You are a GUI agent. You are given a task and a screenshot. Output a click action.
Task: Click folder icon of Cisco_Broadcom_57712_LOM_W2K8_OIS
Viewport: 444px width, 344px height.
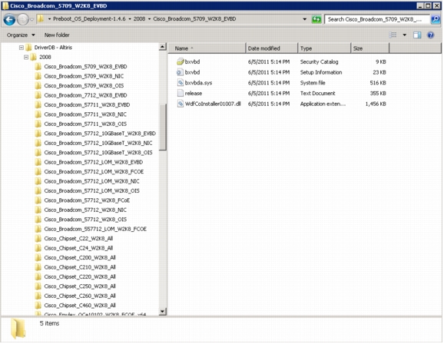coord(38,191)
